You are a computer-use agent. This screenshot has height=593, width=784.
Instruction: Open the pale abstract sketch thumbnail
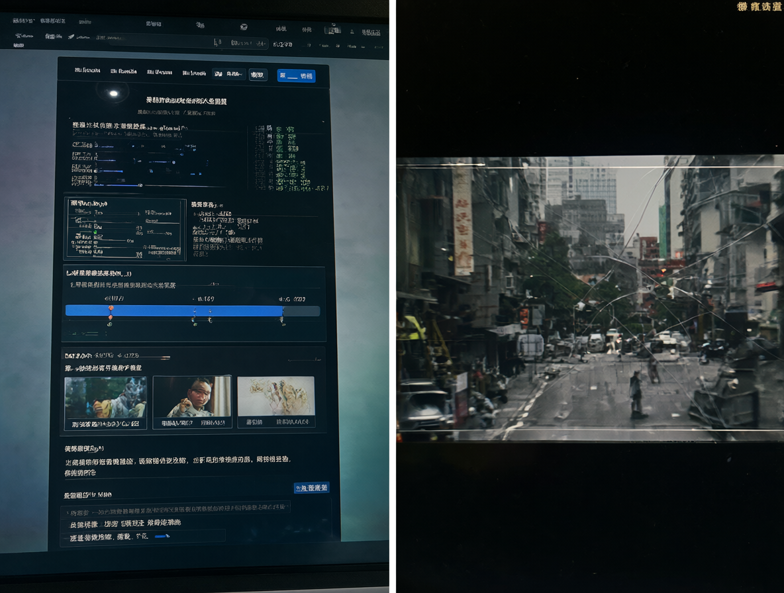[276, 402]
